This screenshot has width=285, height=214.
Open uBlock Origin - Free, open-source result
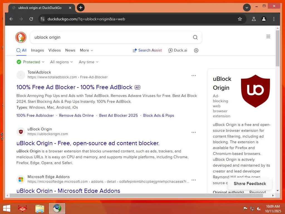(x=88, y=143)
